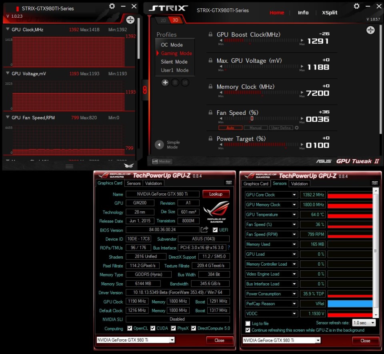This screenshot has height=354, width=384.
Task: Collapse the GPU Voltage,mV graph
Action: pyautogui.click(x=8, y=73)
